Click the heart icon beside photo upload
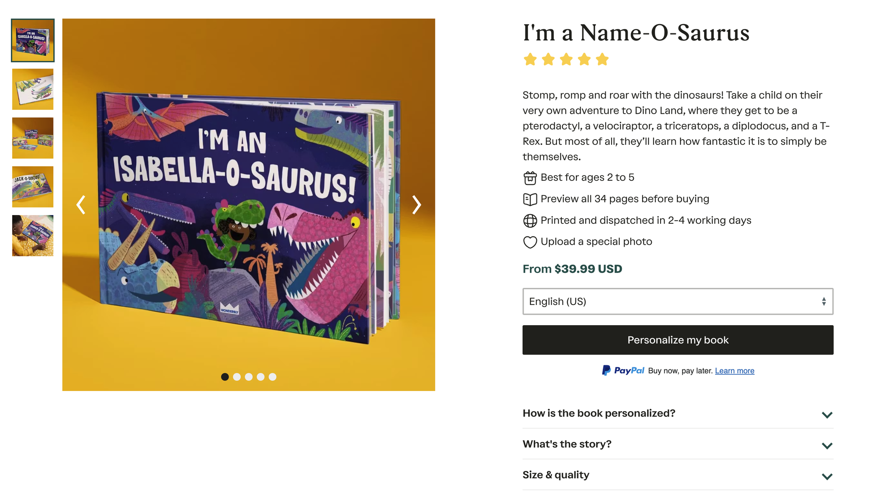This screenshot has height=495, width=878. [x=530, y=242]
